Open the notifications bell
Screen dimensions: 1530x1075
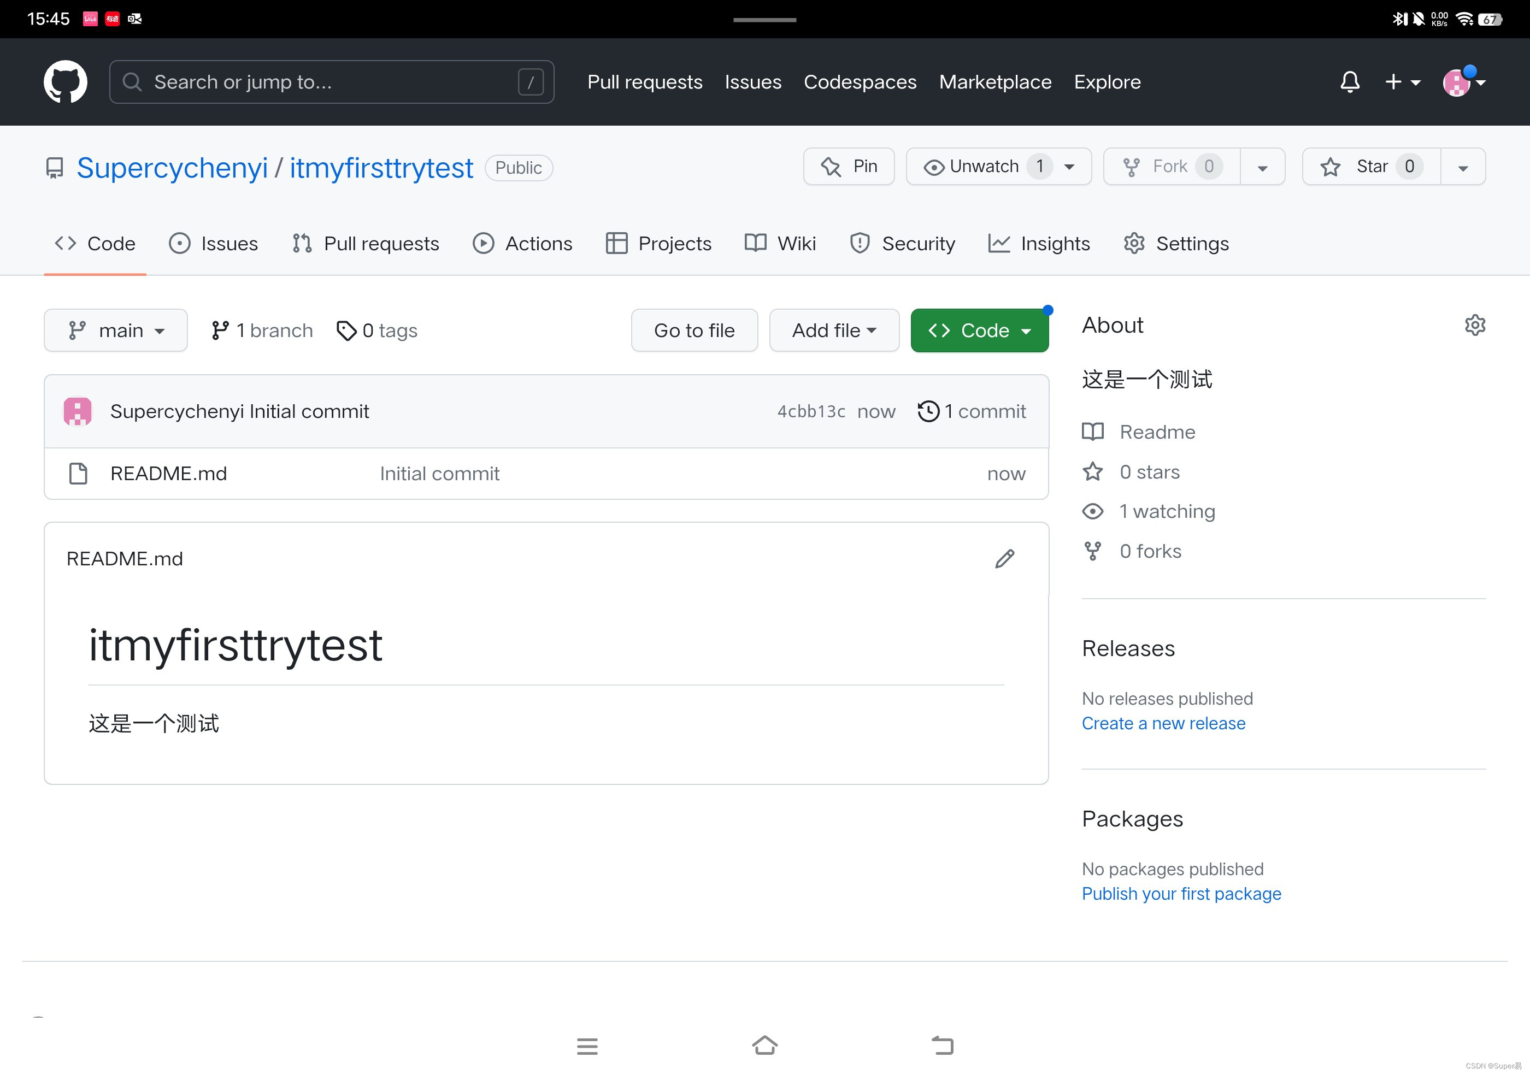pos(1350,82)
